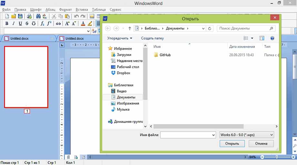Click the open folder toolbar icon

pos(14,16)
